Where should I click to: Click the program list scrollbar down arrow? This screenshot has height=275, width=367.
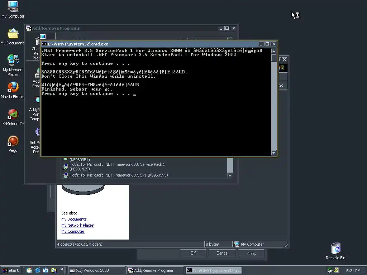coord(230,175)
